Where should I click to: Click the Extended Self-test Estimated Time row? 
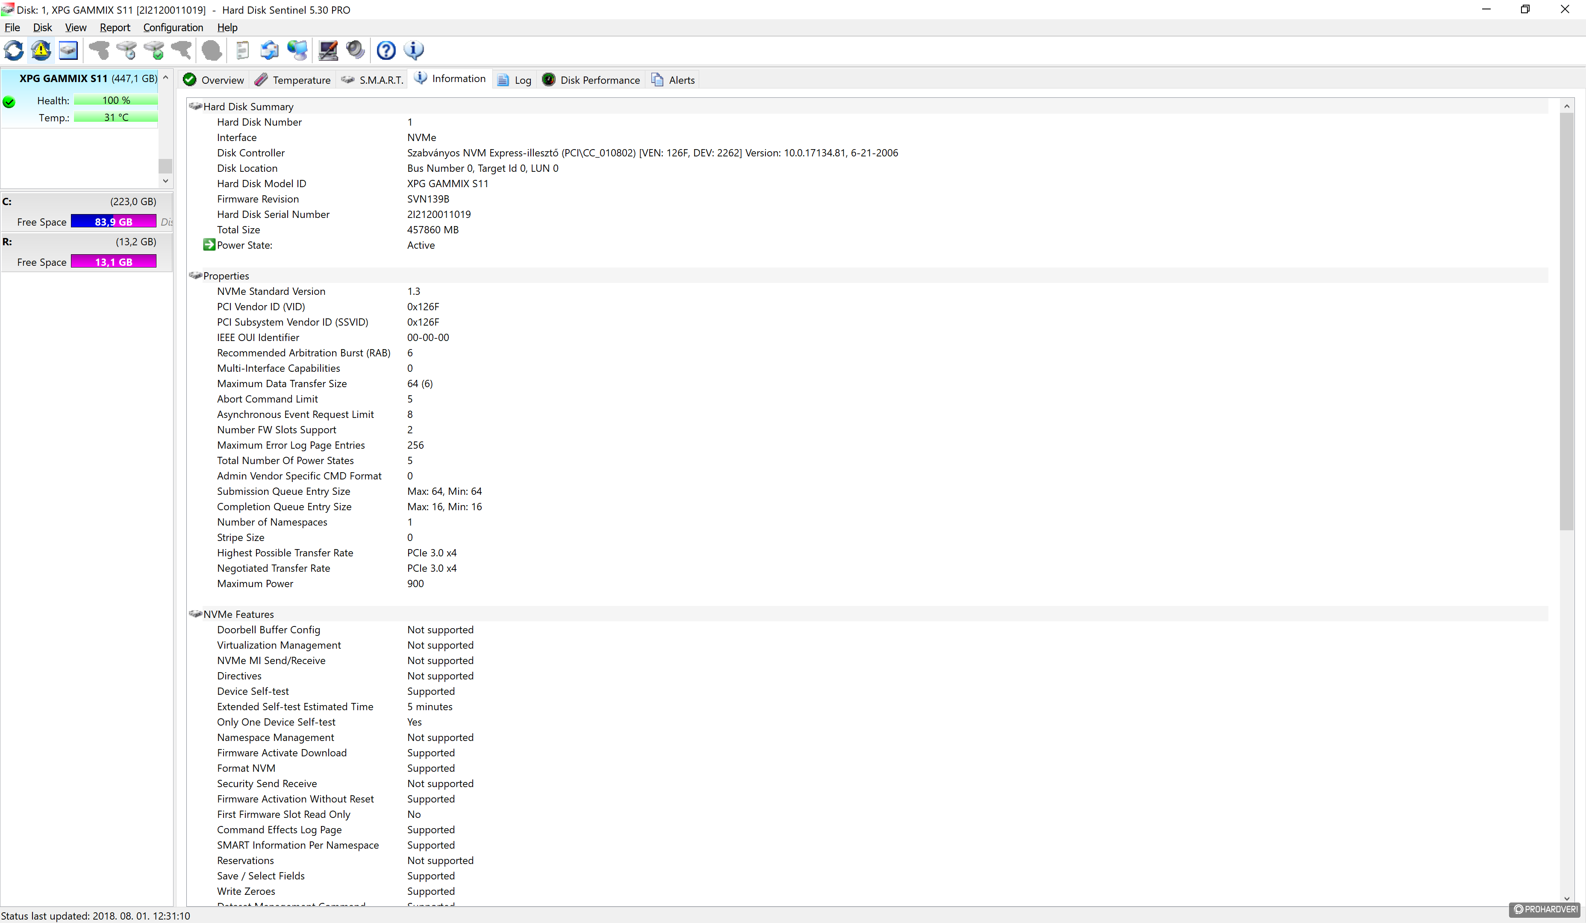pos(868,706)
